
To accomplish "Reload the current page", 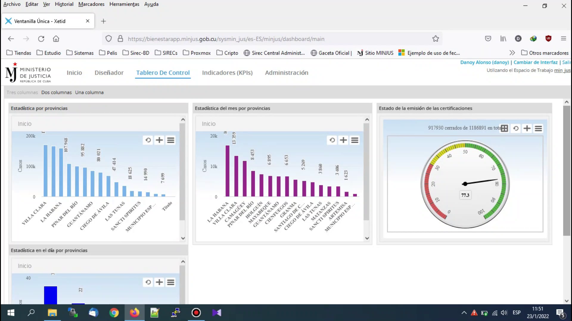I will (x=41, y=39).
